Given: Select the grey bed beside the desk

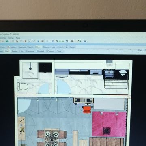Looking at the screenshot, I should 109,104.
